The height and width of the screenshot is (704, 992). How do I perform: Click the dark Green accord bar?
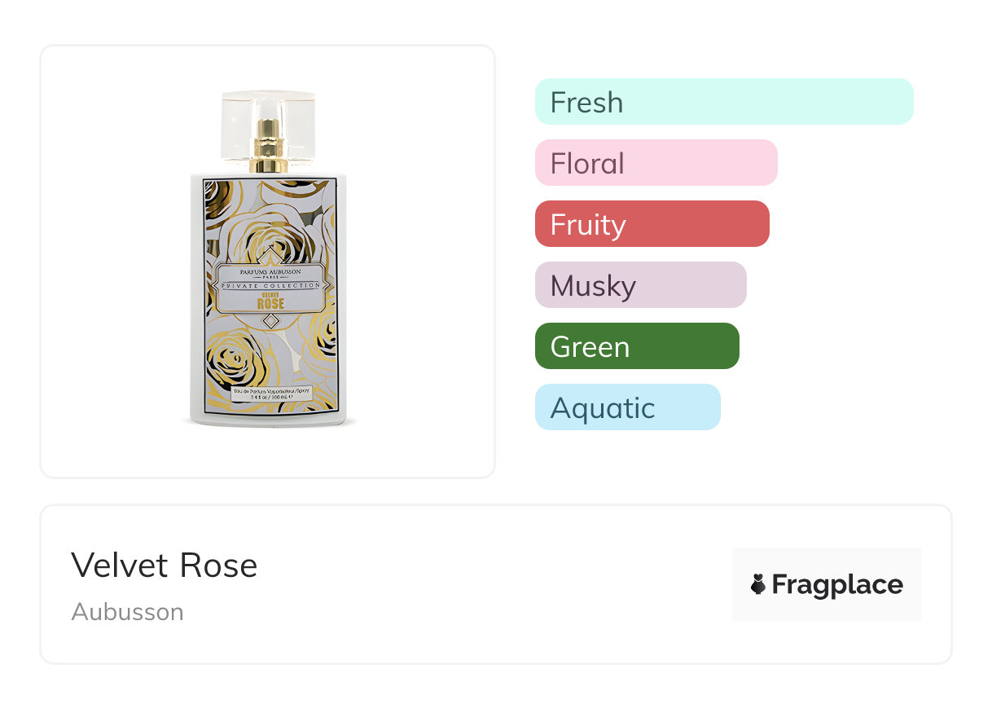[x=637, y=346]
